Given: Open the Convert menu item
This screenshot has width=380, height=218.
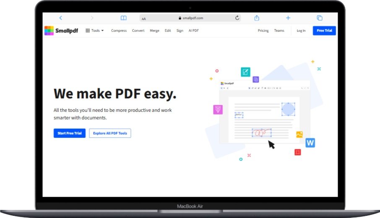Looking at the screenshot, I should [x=138, y=31].
